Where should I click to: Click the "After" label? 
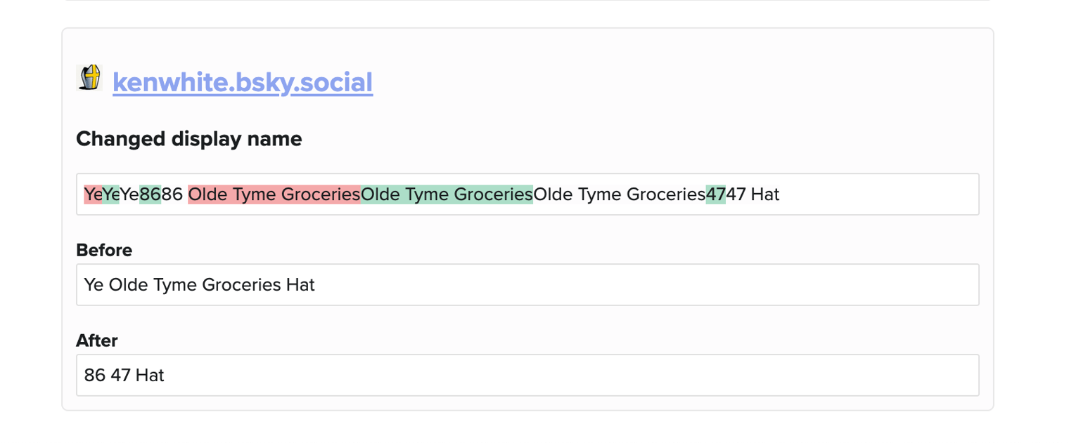97,341
